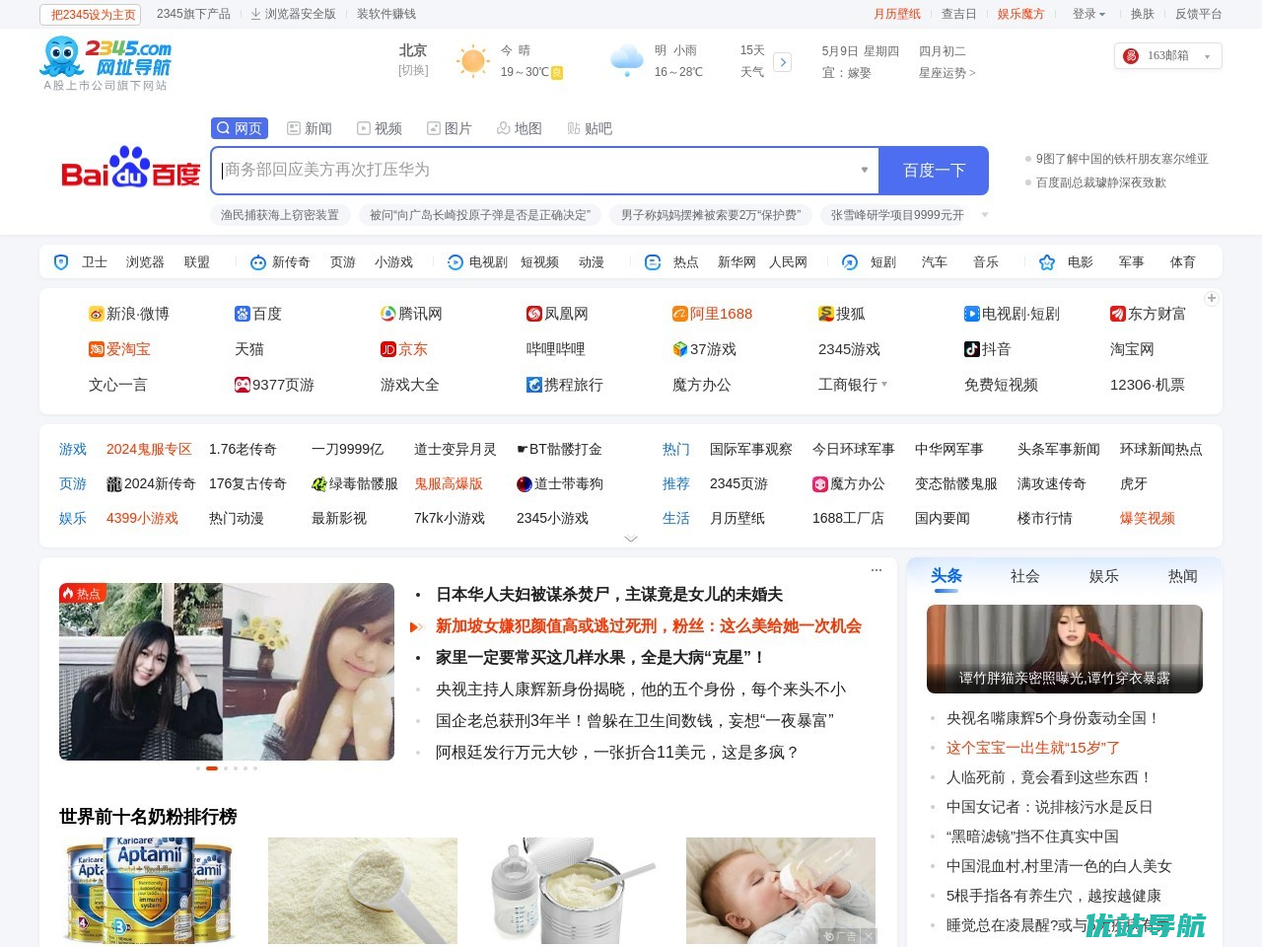1262x947 pixels.
Task: Expand the category links section chevron
Action: pyautogui.click(x=631, y=539)
